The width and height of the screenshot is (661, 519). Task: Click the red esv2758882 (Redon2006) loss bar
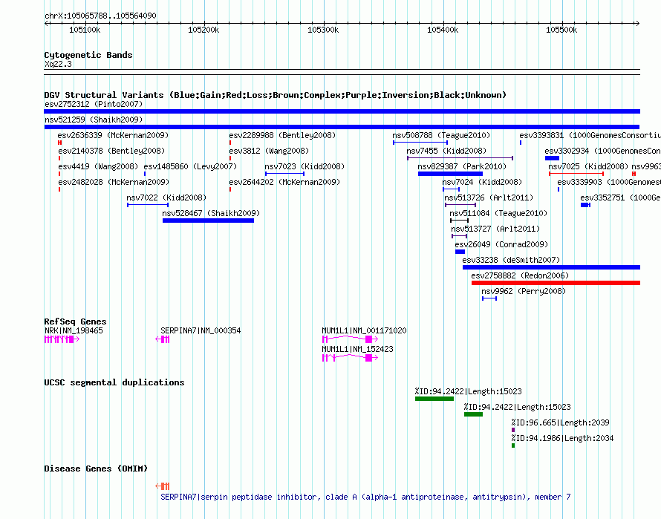click(556, 283)
